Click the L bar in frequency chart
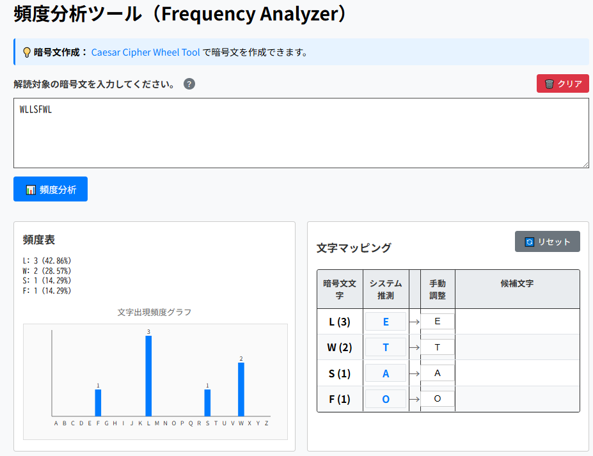Viewport: 593px width, 456px height. (x=148, y=376)
